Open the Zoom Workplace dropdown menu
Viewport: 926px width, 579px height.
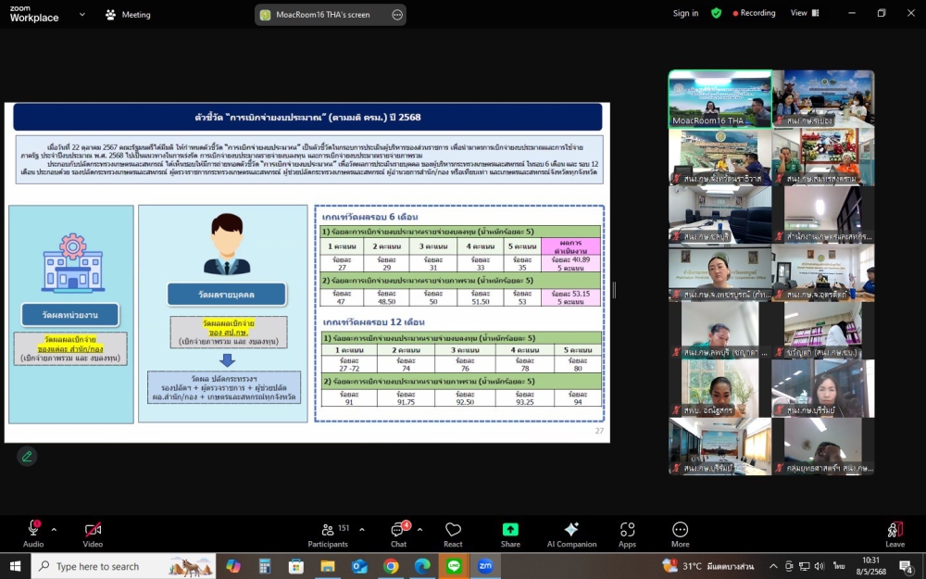82,15
